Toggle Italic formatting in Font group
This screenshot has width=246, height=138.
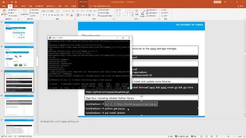click(x=46, y=15)
